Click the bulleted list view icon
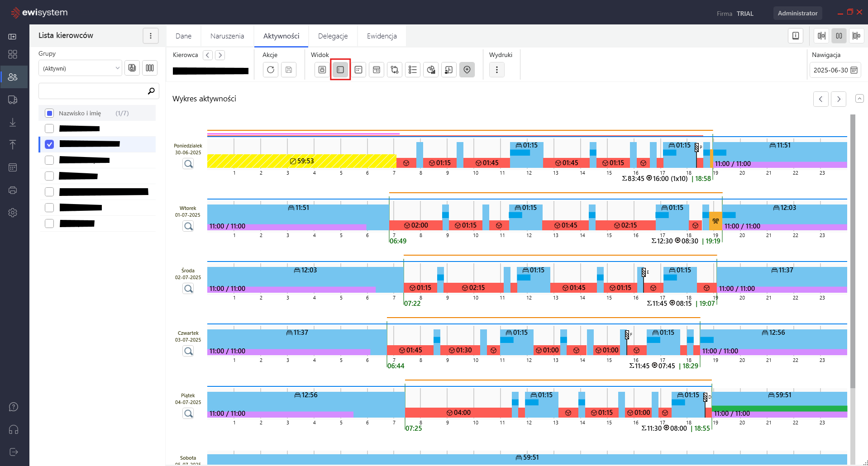Screen dimensions: 868x466 pos(413,70)
